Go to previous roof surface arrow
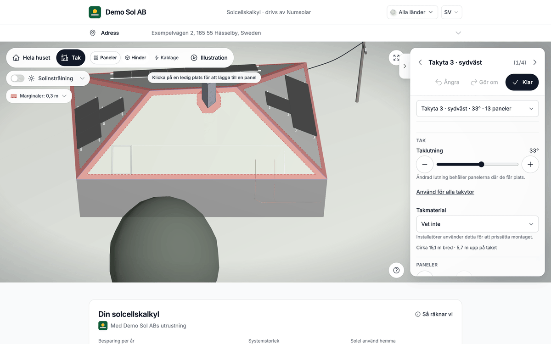The image size is (551, 344). (420, 62)
